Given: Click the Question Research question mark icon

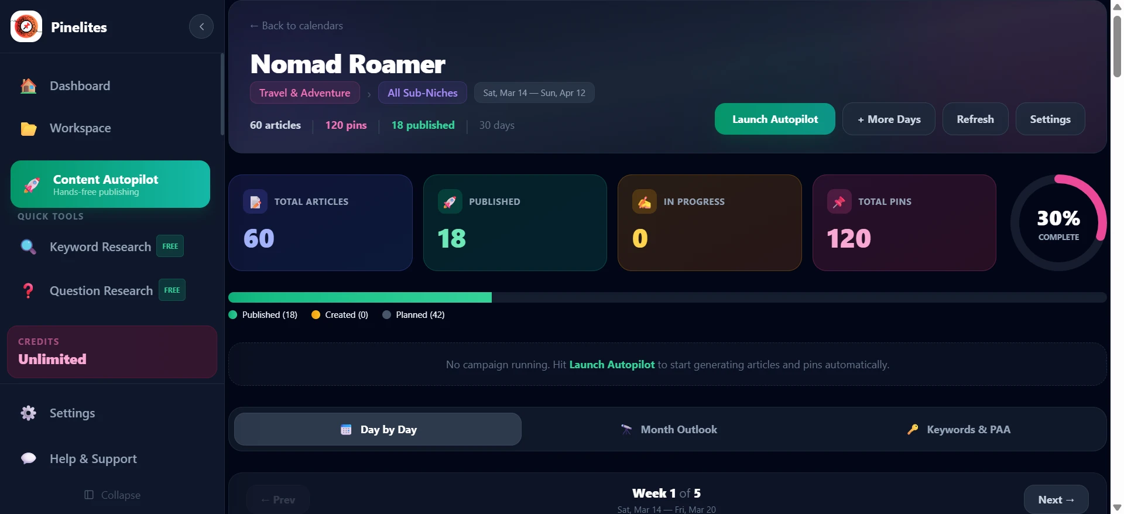Looking at the screenshot, I should (x=28, y=290).
